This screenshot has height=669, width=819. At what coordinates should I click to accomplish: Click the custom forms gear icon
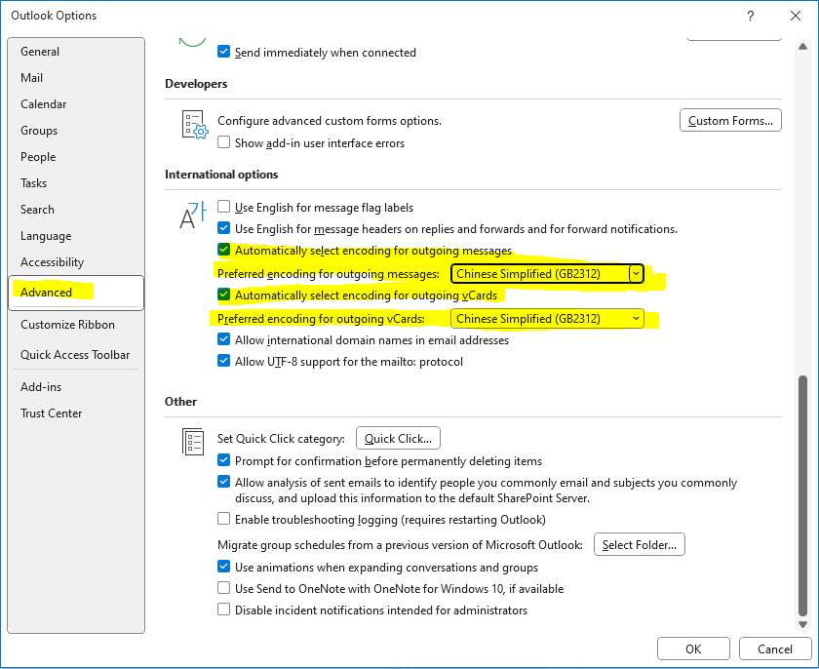[x=194, y=125]
